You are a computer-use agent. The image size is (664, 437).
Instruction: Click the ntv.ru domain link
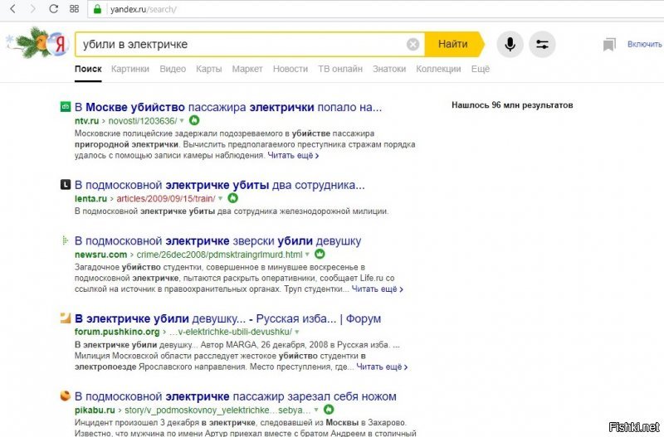pos(86,121)
